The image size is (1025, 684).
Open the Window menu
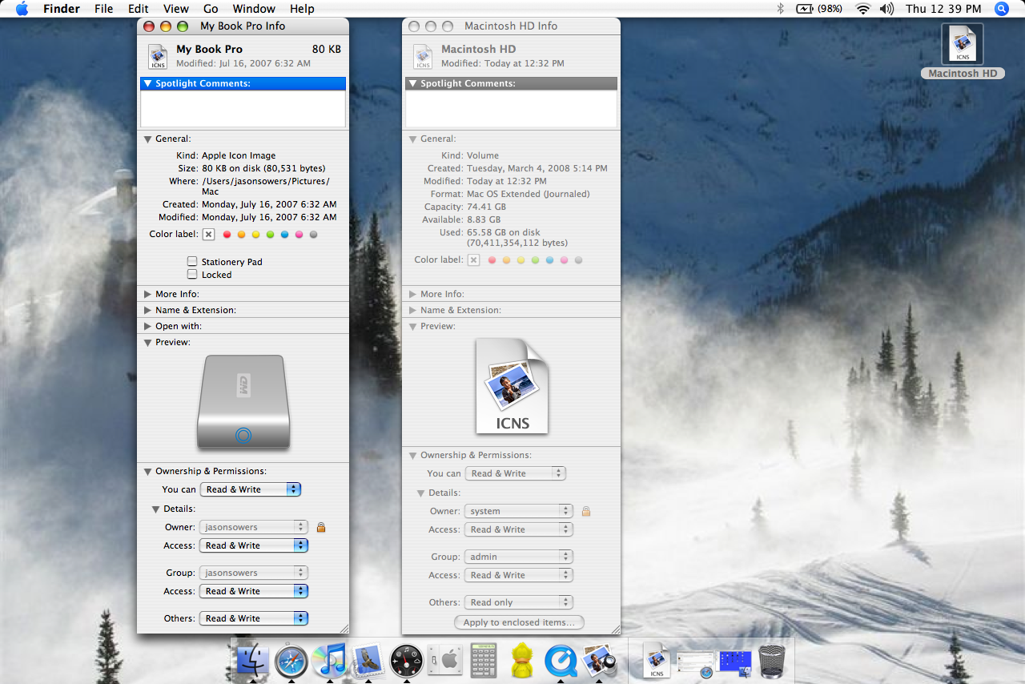click(254, 9)
